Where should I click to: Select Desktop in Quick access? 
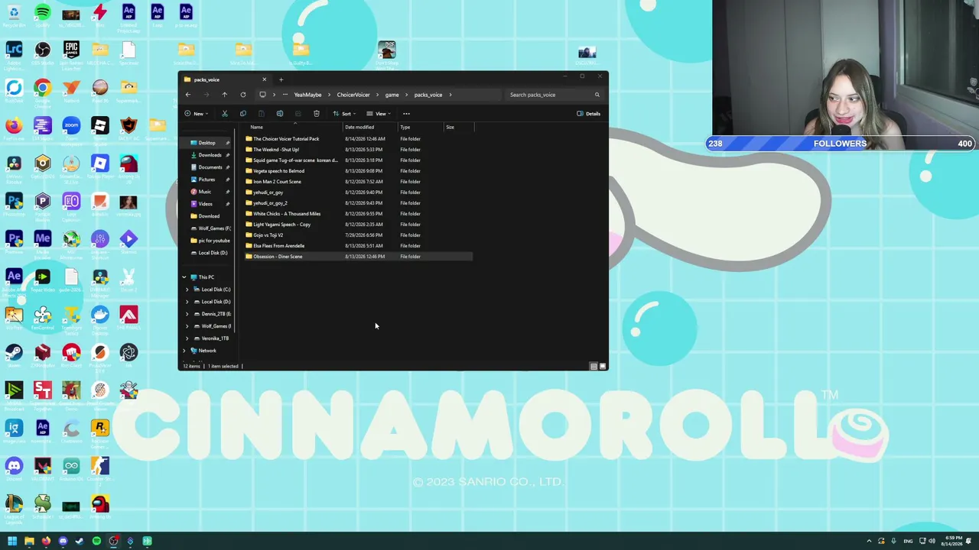[207, 143]
